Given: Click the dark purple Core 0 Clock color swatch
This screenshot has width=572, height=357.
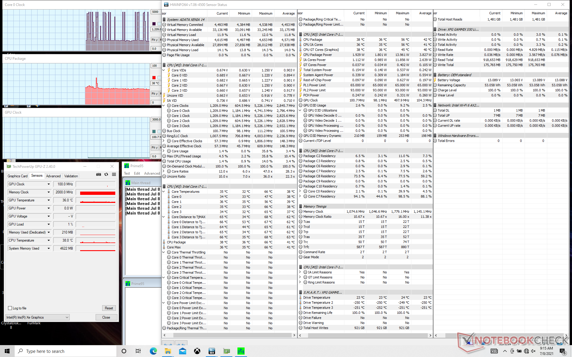Looking at the screenshot, I should [154, 24].
